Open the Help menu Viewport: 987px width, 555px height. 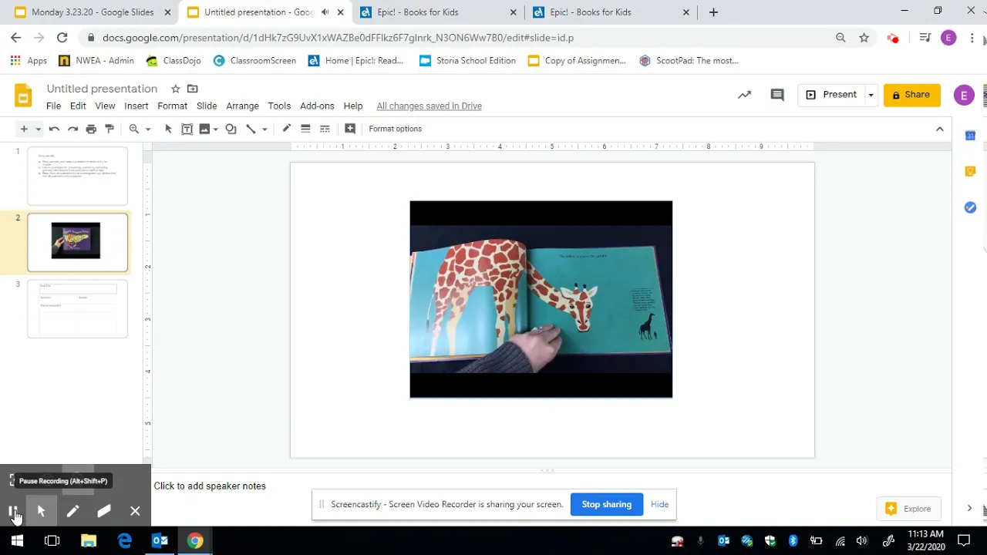(353, 106)
